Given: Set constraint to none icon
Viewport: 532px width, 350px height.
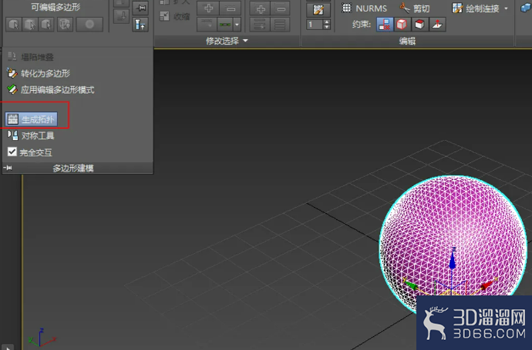Looking at the screenshot, I should 385,25.
